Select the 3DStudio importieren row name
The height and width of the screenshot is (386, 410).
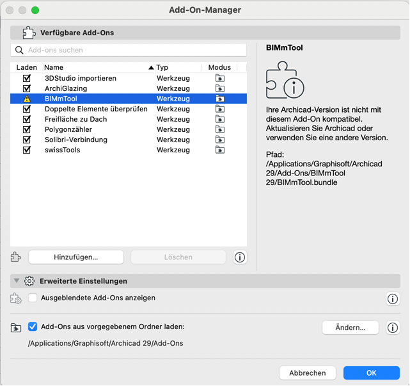pyautogui.click(x=81, y=78)
